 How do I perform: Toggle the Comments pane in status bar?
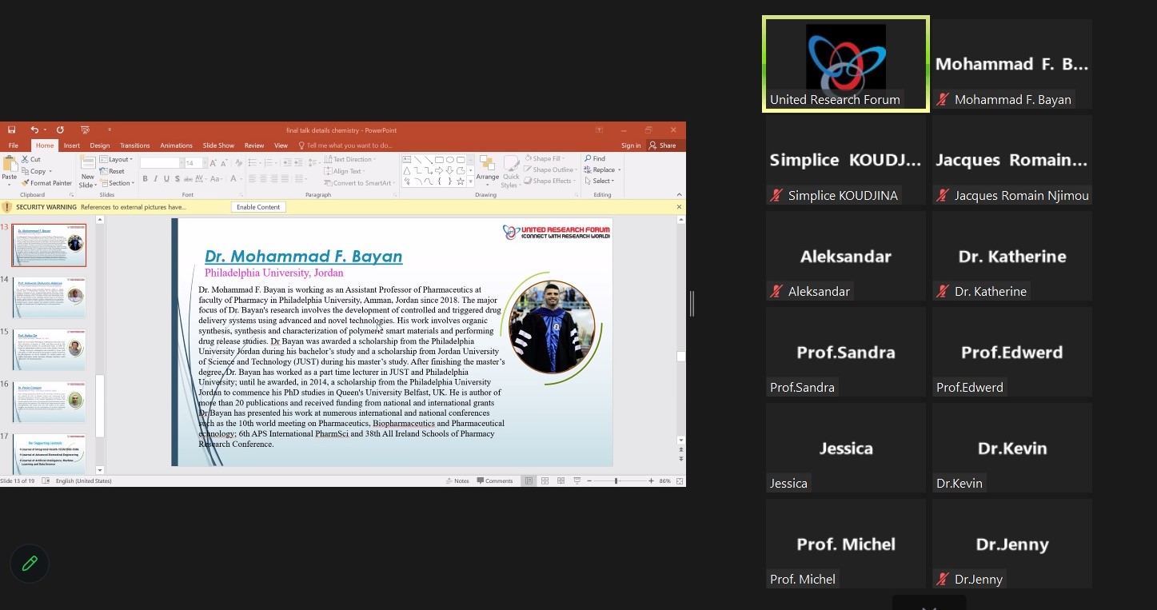point(495,480)
